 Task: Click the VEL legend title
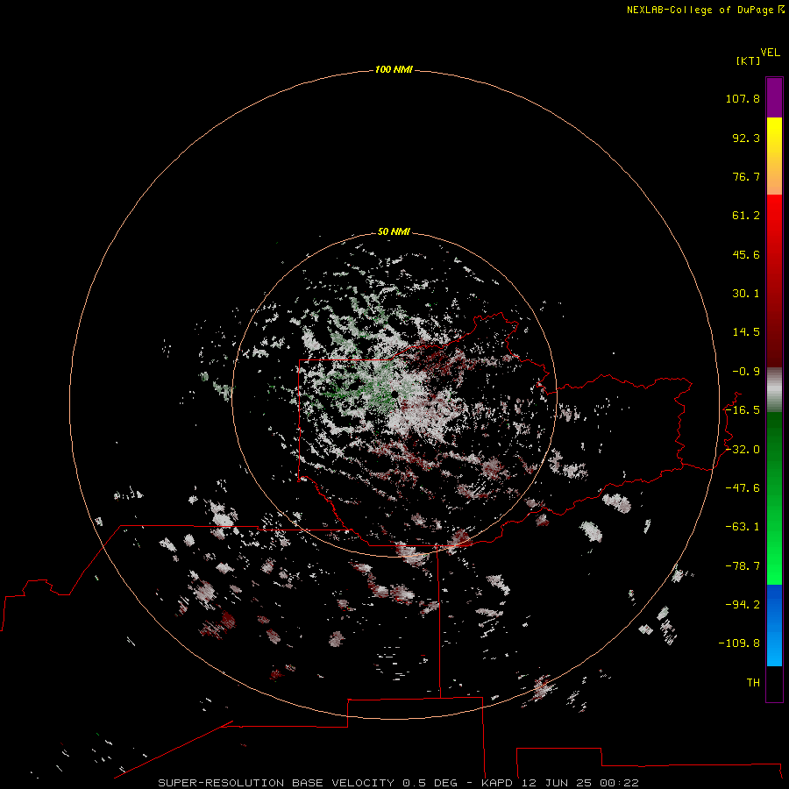(x=770, y=53)
